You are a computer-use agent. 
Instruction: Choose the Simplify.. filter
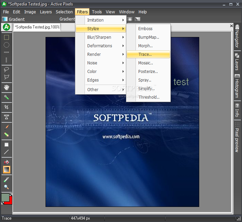(x=148, y=89)
